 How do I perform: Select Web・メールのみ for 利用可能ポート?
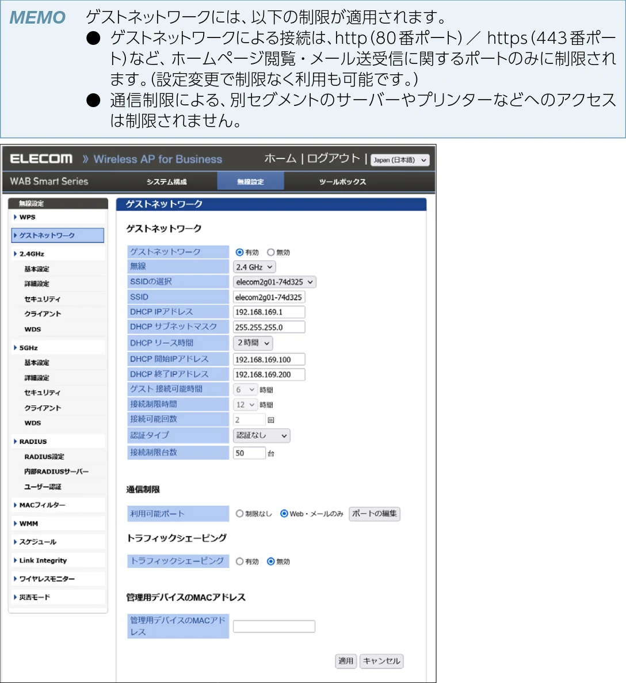tap(284, 514)
